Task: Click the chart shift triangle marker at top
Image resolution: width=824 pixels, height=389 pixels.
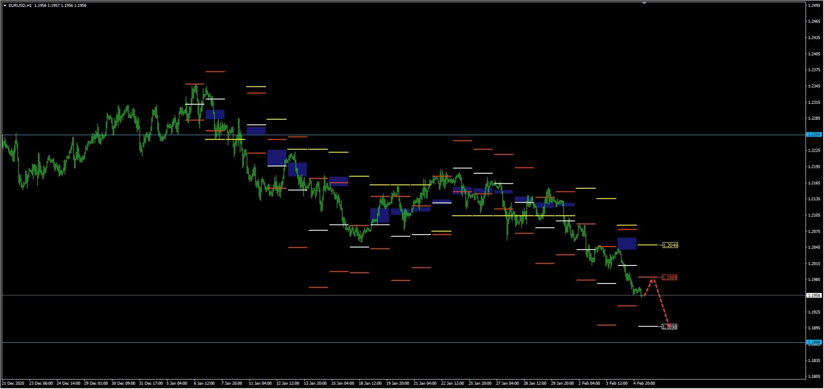Action: coord(644,3)
